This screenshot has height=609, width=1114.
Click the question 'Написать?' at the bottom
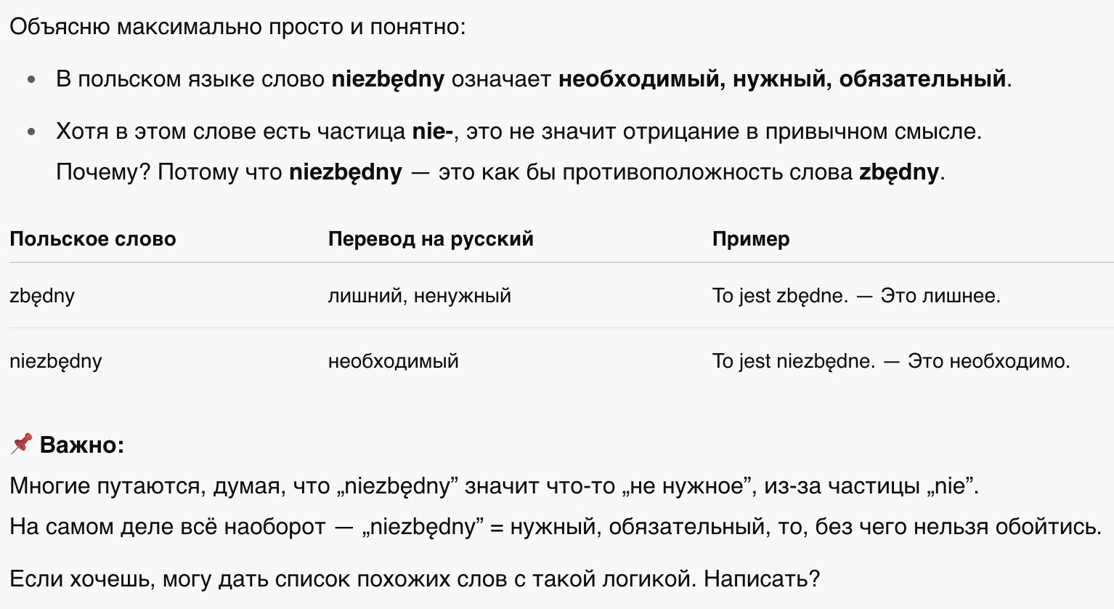pos(762,578)
